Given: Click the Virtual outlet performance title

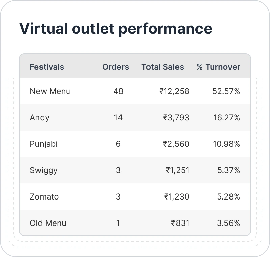Looking at the screenshot, I should pos(116,28).
